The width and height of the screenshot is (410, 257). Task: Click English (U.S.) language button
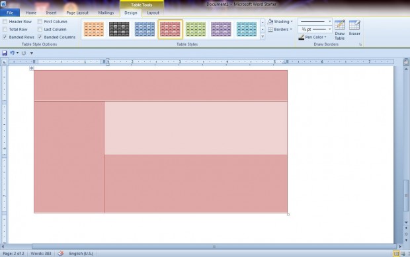(x=81, y=253)
